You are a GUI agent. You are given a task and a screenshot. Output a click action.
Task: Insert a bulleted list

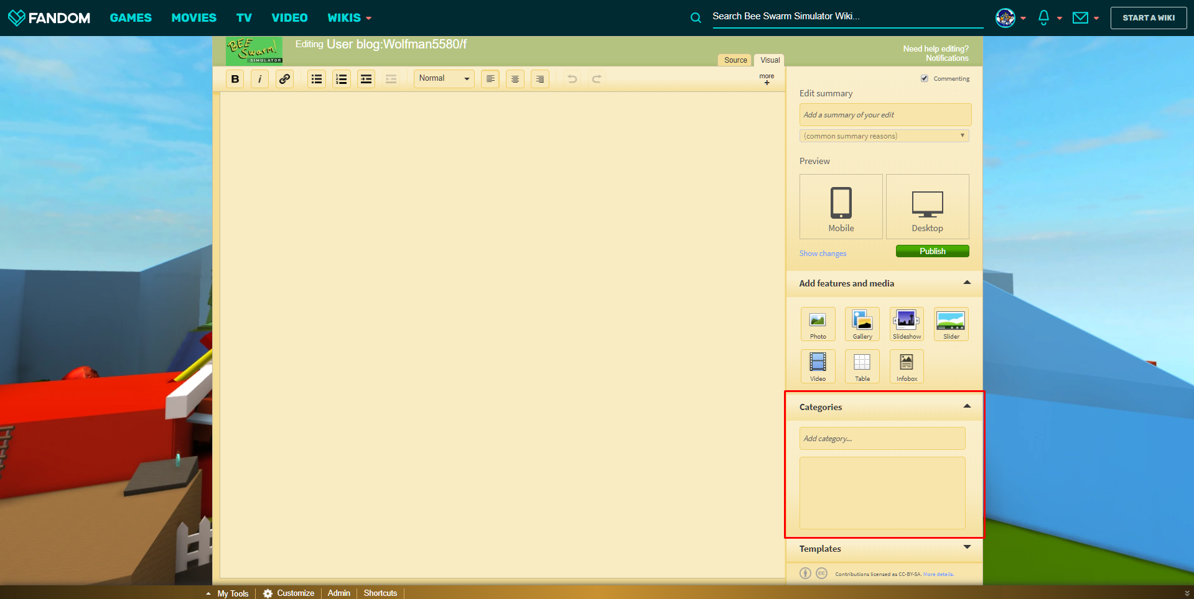pos(317,79)
